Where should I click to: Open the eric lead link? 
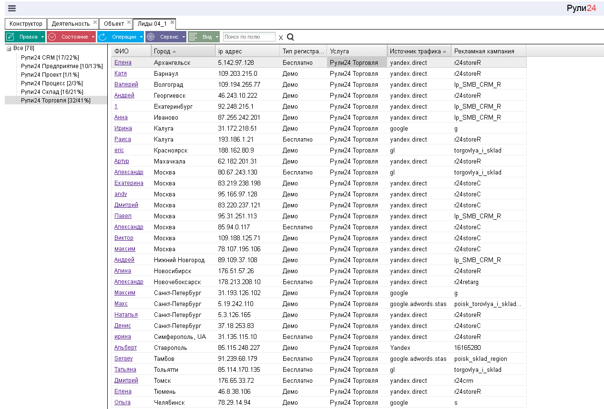(119, 150)
